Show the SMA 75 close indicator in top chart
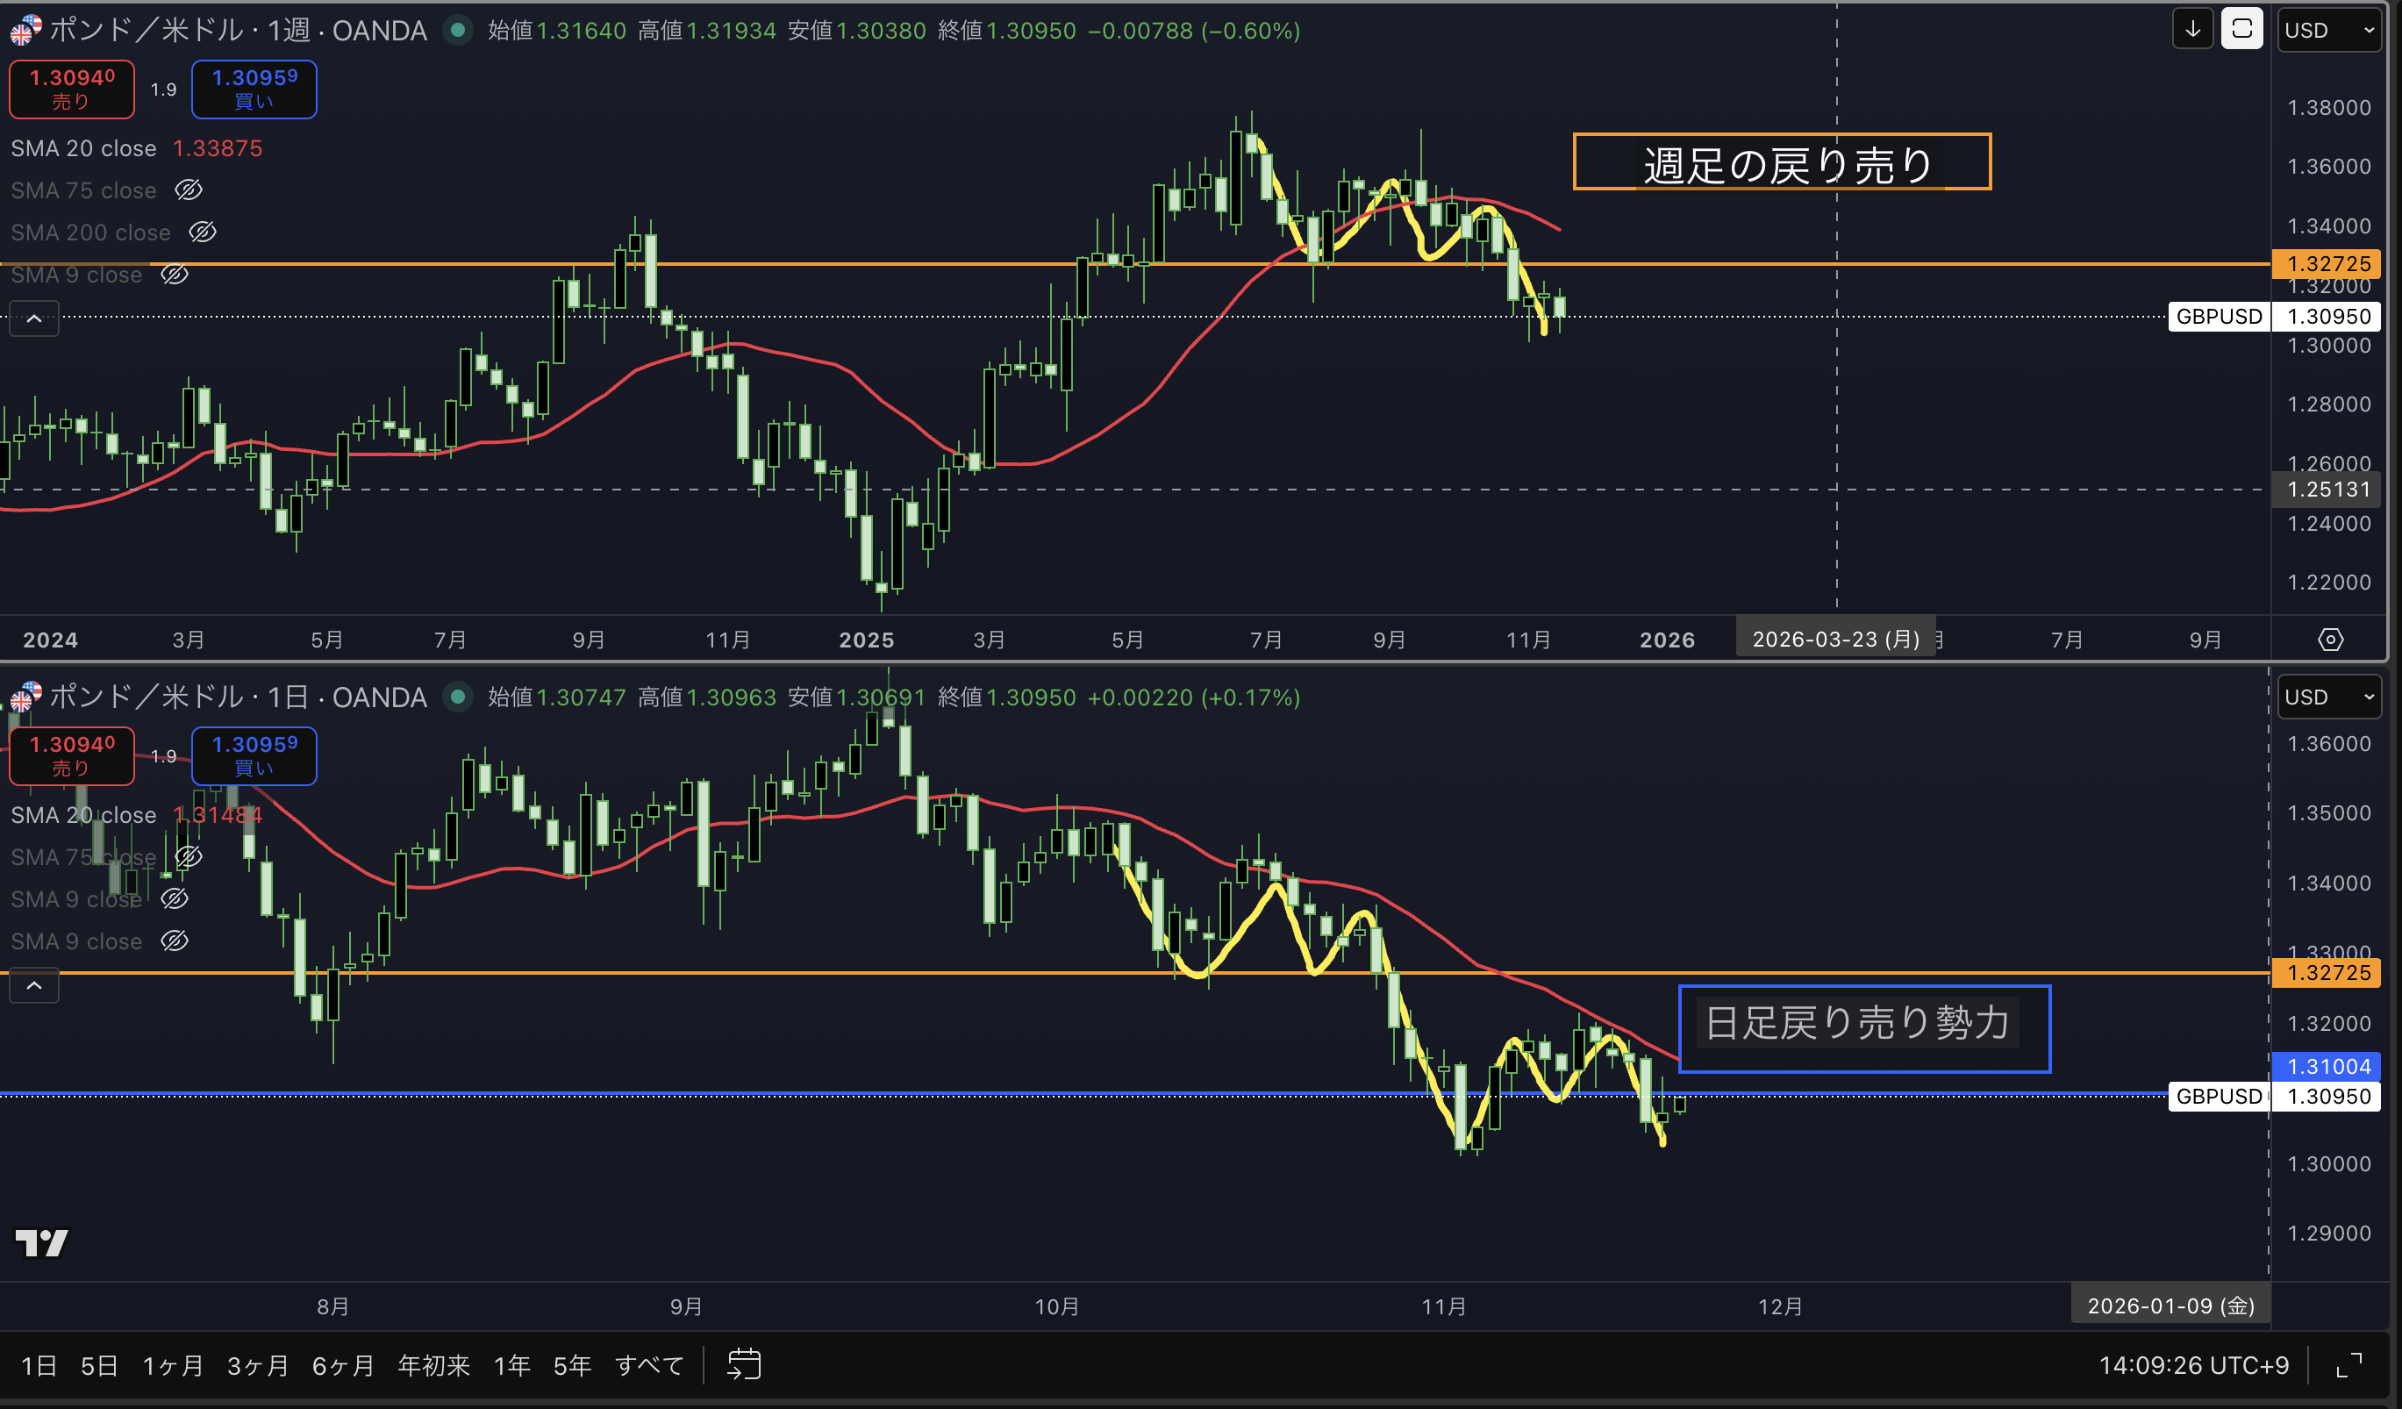Viewport: 2402px width, 1409px height. [189, 190]
